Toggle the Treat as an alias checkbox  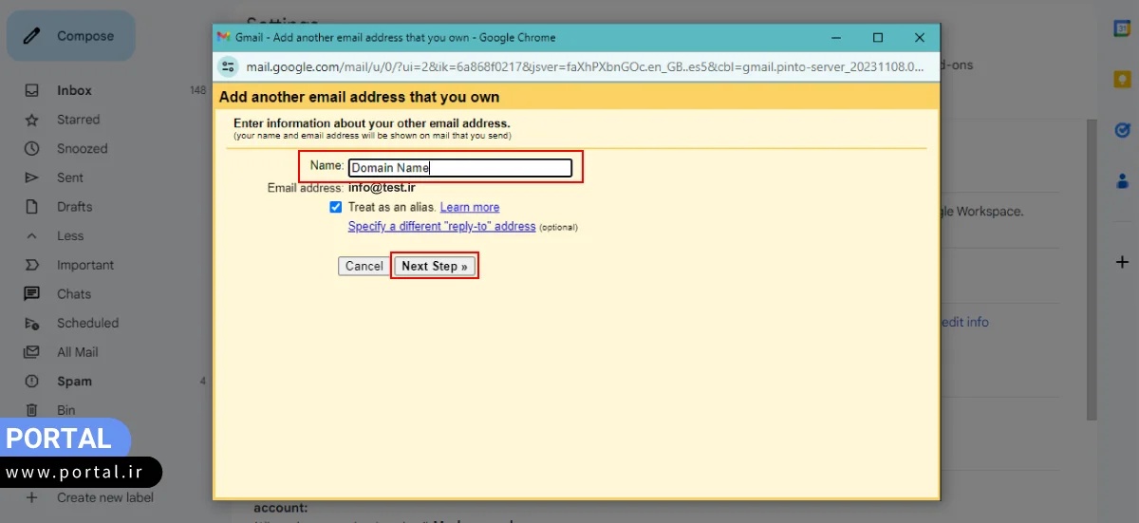(x=335, y=207)
